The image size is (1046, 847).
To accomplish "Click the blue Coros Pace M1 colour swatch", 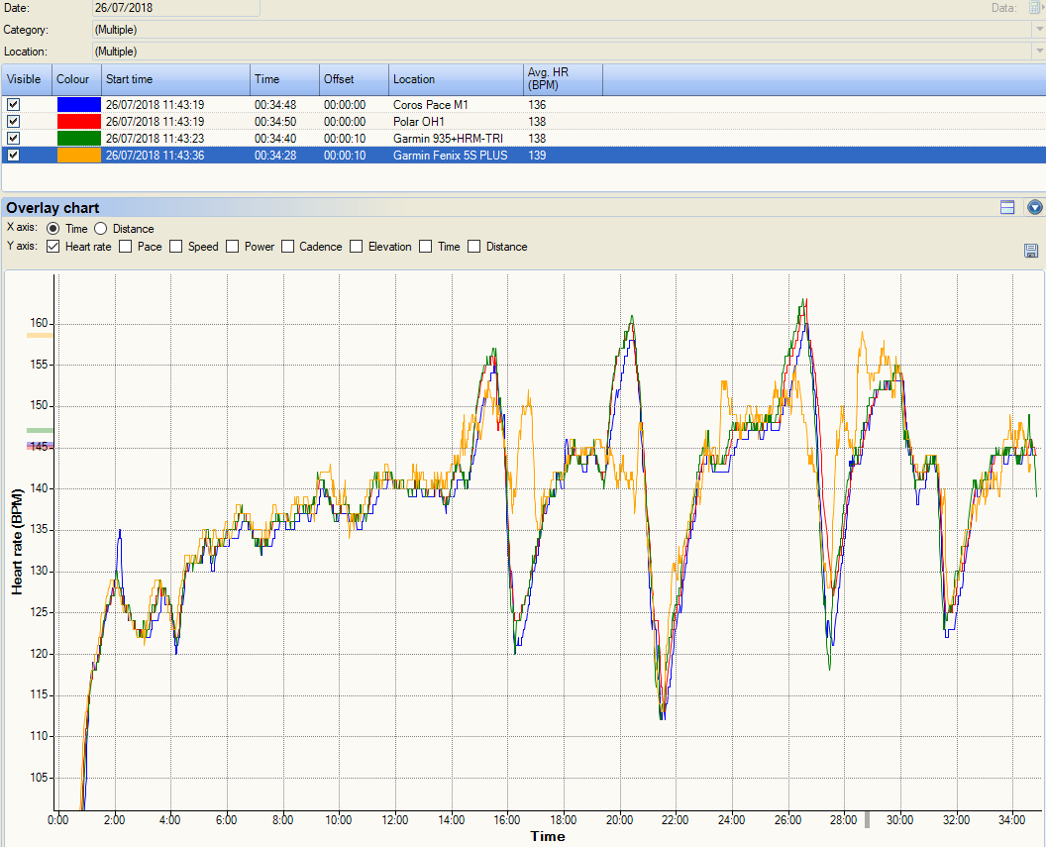I will pos(78,104).
